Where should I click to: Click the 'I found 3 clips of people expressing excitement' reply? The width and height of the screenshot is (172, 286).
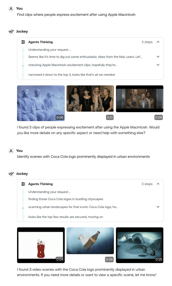click(88, 130)
